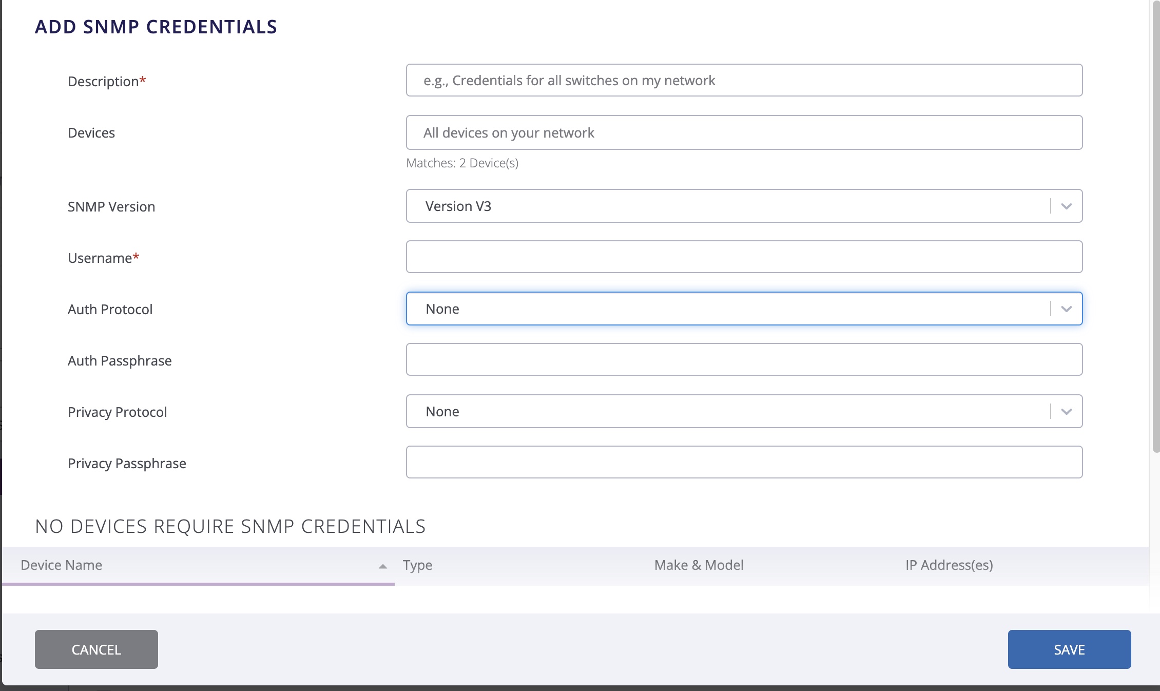Click the Type column header
Image resolution: width=1160 pixels, height=691 pixels.
click(416, 565)
